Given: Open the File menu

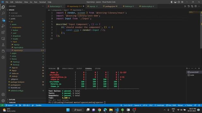Looking at the screenshot, I should (7, 2).
